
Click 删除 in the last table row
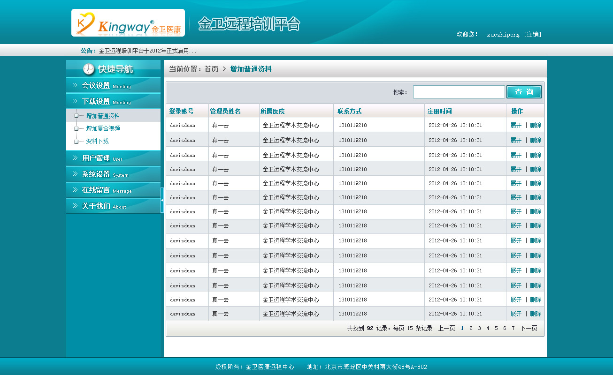(x=536, y=314)
